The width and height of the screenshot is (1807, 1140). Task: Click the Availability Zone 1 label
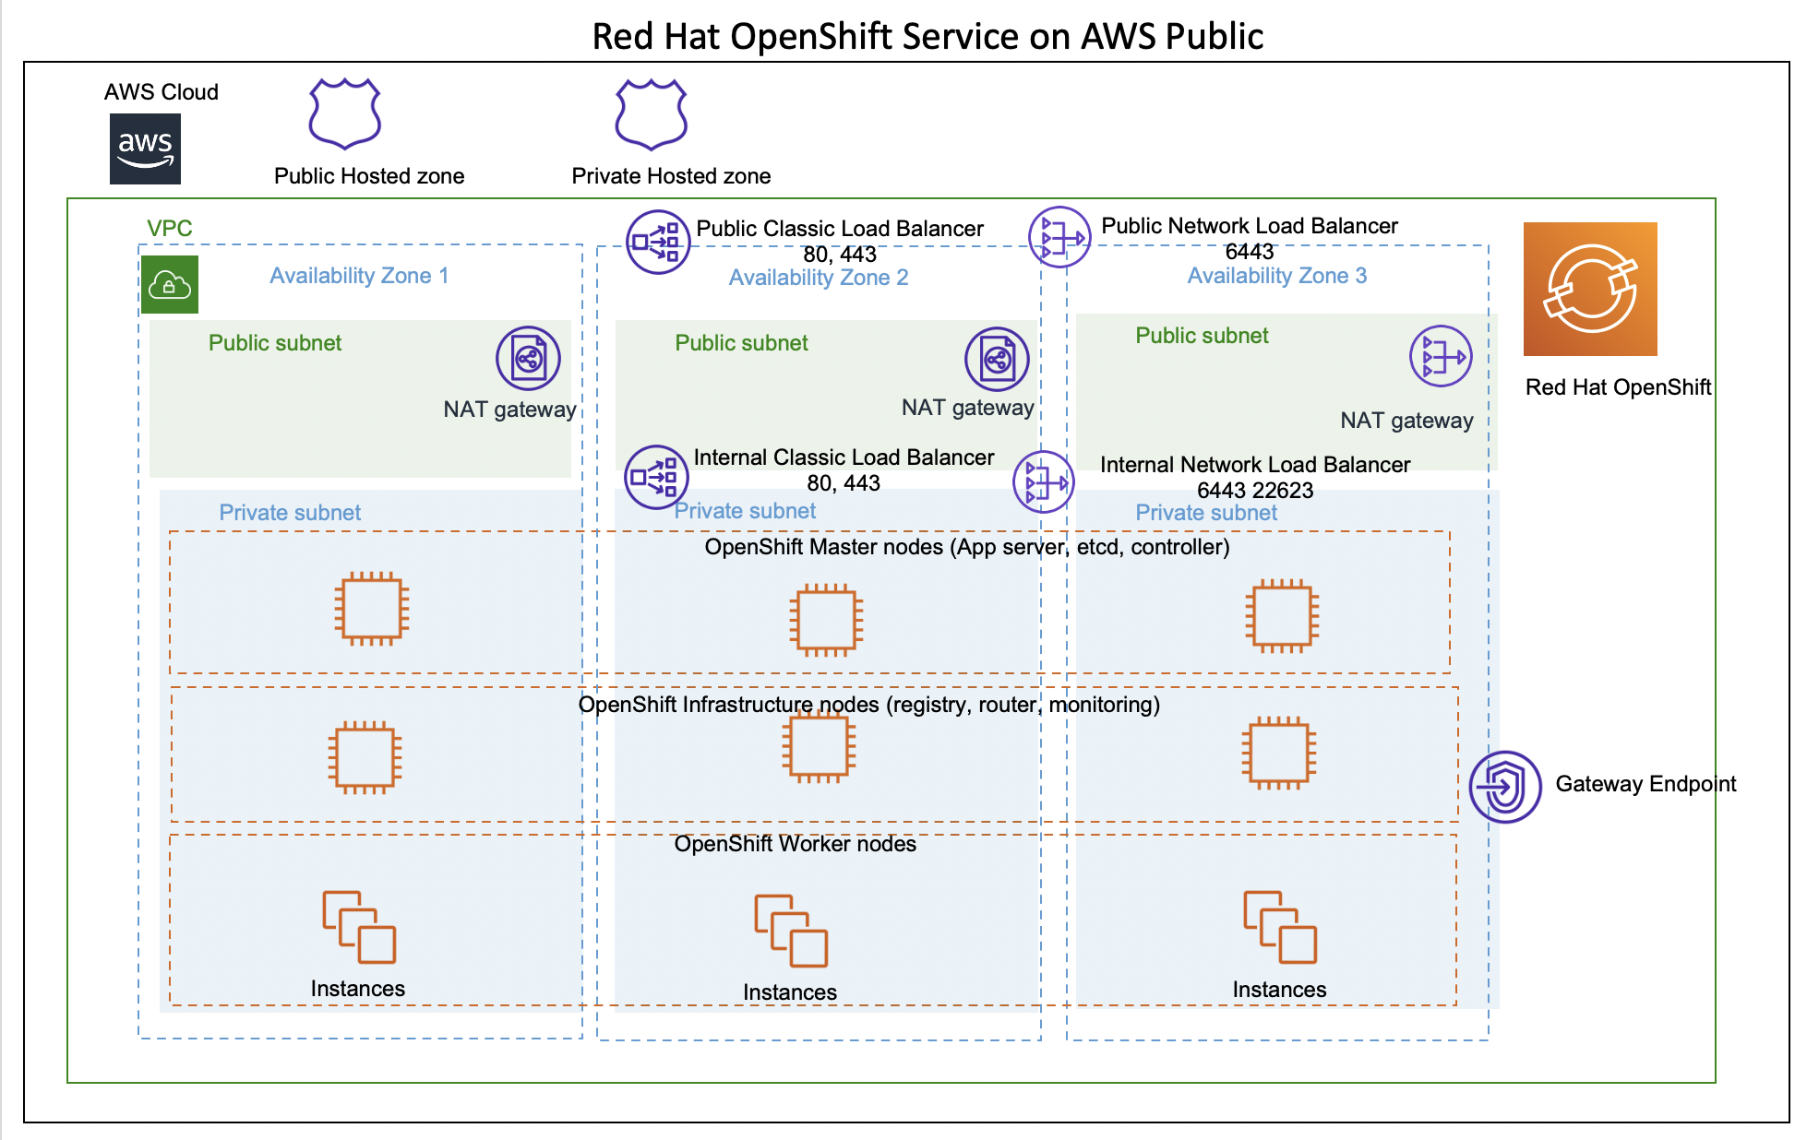coord(359,276)
